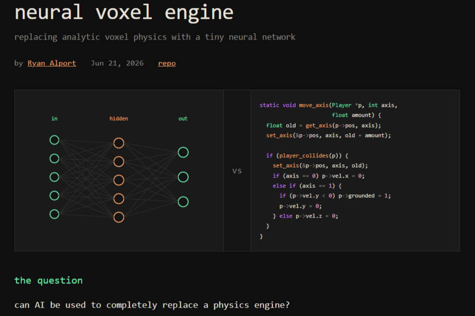Click the middle green output node
475x316 pixels.
pos(183,177)
